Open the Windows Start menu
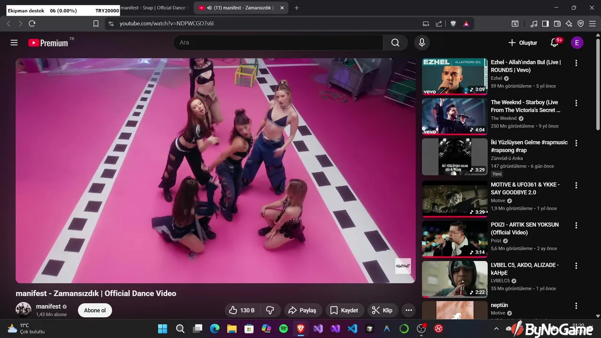 [x=162, y=329]
